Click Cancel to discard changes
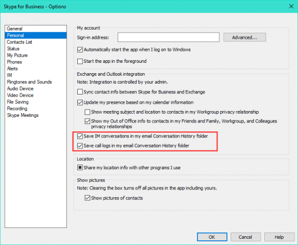The image size is (298, 245). (246, 237)
